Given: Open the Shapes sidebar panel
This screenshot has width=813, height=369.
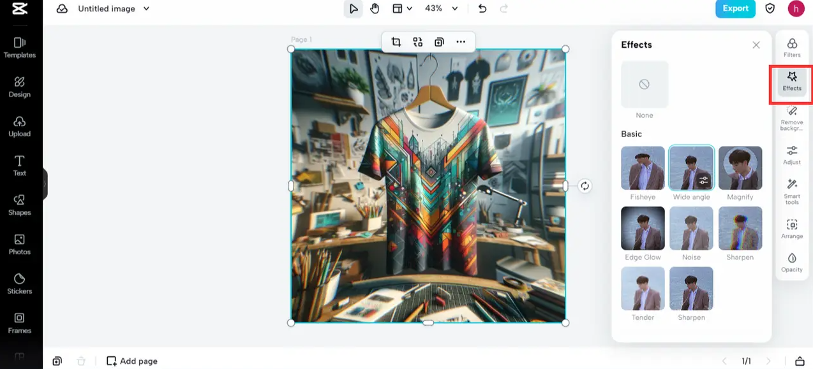Looking at the screenshot, I should 20,205.
